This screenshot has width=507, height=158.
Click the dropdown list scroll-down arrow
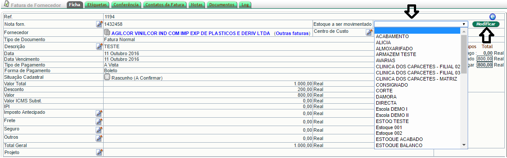[x=464, y=145]
